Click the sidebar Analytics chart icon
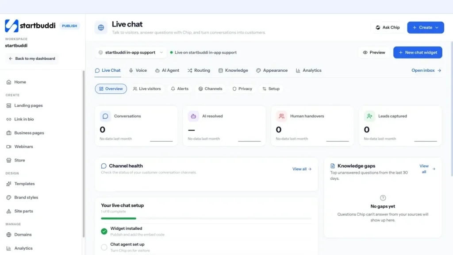The width and height of the screenshot is (453, 255). [x=9, y=248]
